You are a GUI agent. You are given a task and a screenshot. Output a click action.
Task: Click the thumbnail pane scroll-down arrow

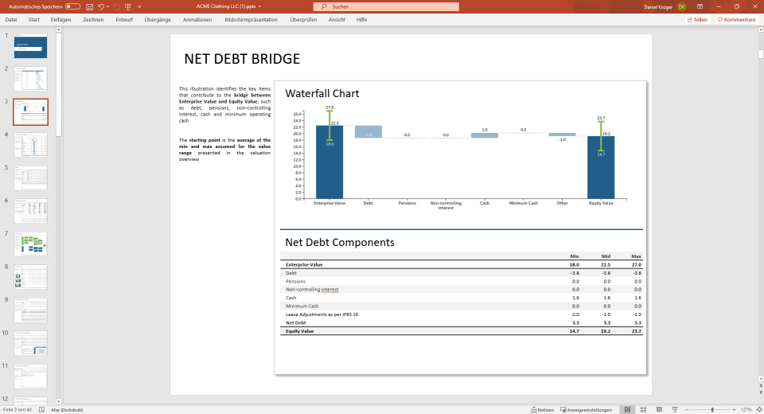pyautogui.click(x=58, y=401)
